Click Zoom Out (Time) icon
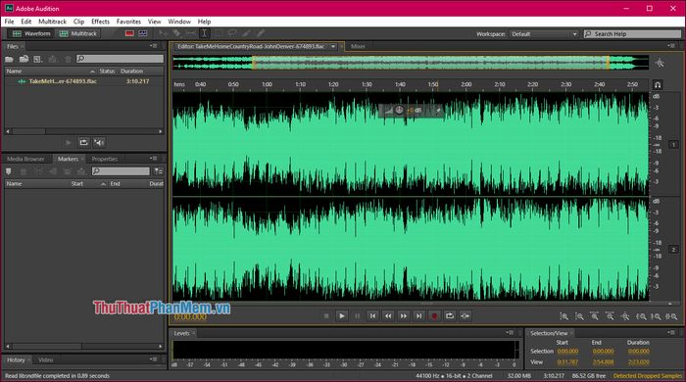Image resolution: width=686 pixels, height=382 pixels. (610, 316)
